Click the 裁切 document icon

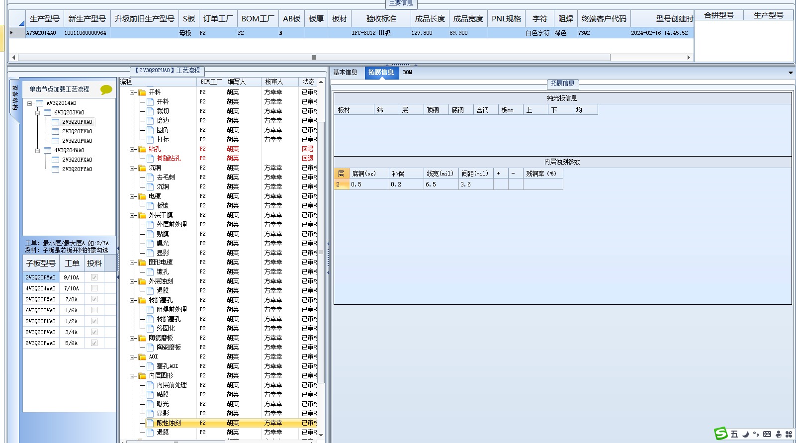(150, 111)
